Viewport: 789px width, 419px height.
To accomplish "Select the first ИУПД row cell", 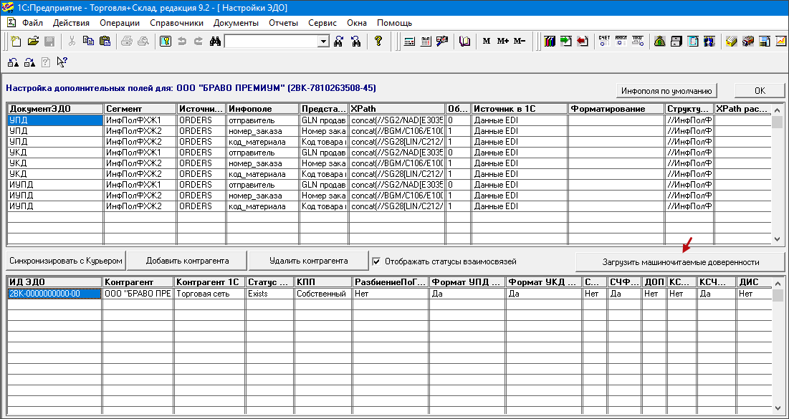I will [56, 185].
